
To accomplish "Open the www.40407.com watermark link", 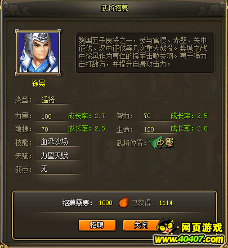I will pyautogui.click(x=189, y=240).
